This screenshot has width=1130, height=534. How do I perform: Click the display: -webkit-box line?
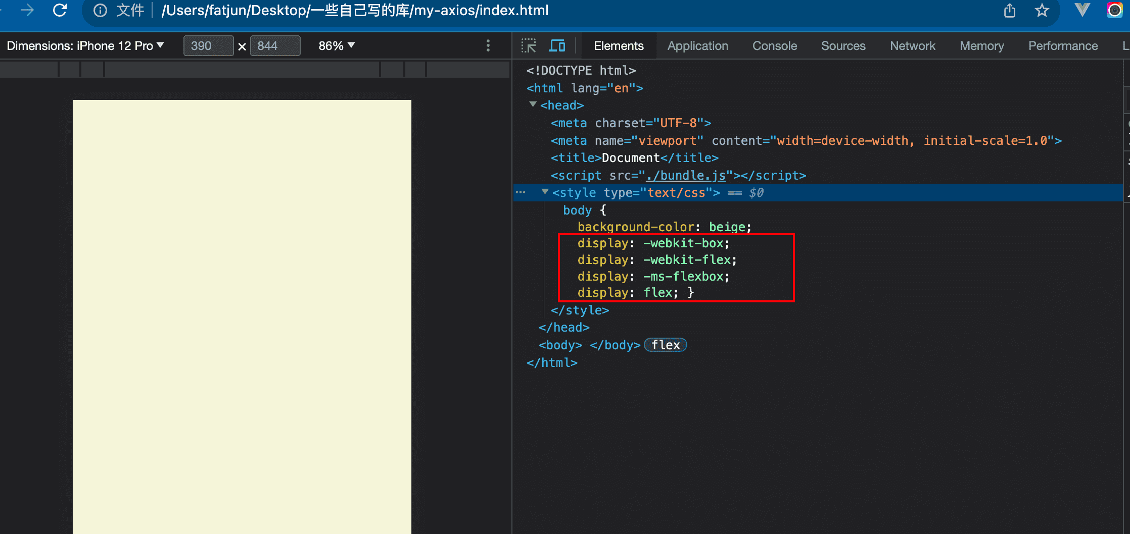point(653,243)
